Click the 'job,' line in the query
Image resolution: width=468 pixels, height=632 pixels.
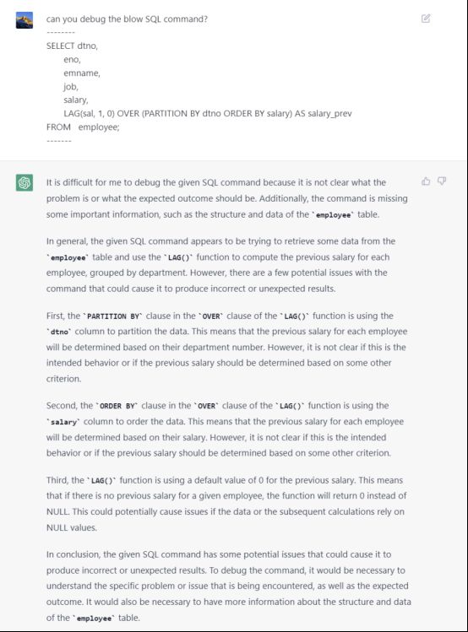[71, 87]
